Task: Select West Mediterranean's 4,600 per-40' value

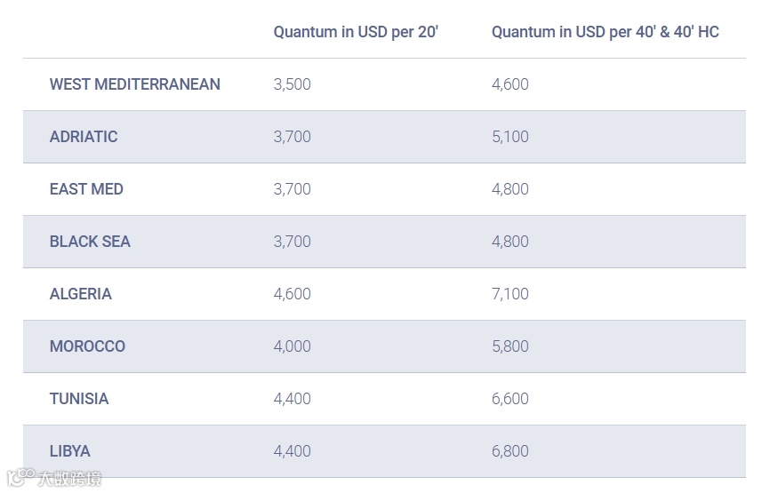Action: (x=509, y=84)
